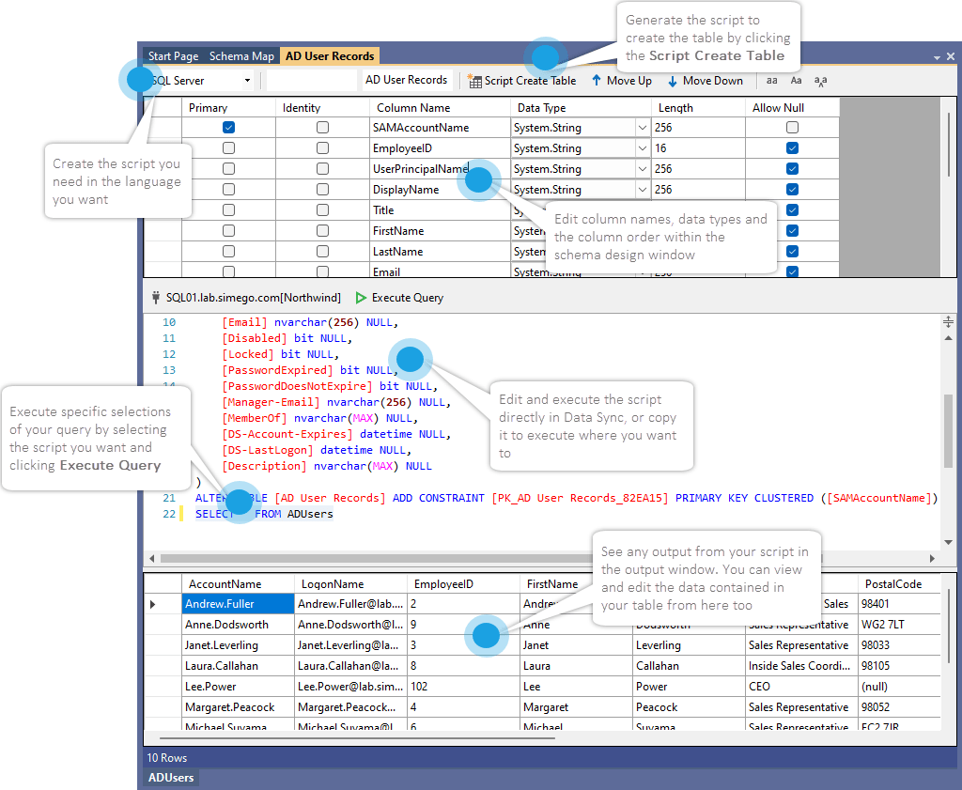Click the connection plug icon beside SQL01.lab.simego.com
962x790 pixels.
(x=156, y=298)
